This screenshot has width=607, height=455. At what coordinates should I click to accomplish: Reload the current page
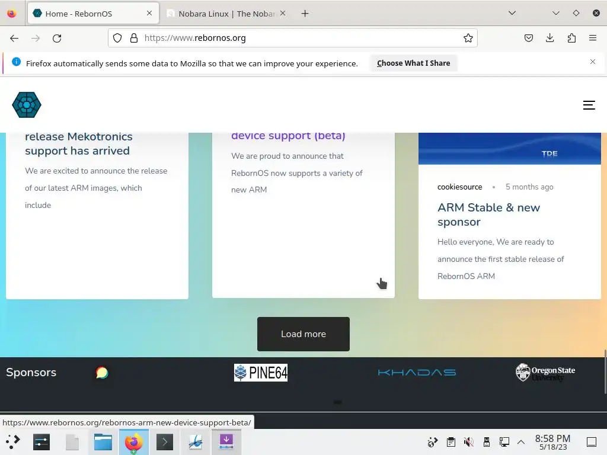57,38
